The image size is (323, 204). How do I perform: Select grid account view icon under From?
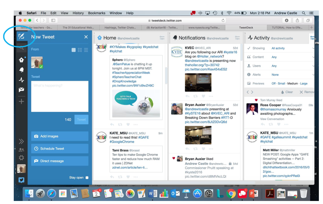(80, 50)
